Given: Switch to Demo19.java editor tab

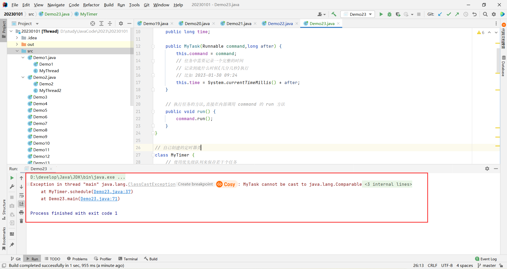Looking at the screenshot, I should [156, 23].
